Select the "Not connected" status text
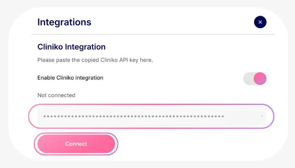The image size is (295, 168). (x=56, y=95)
